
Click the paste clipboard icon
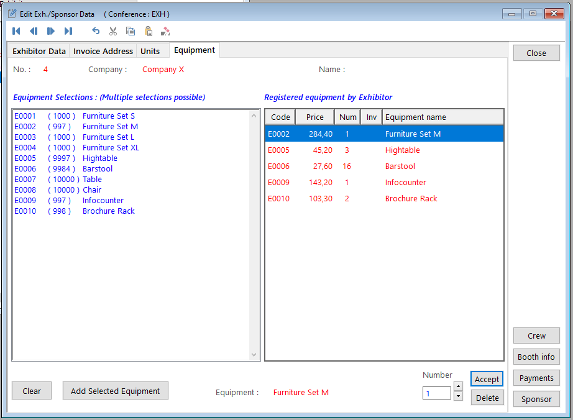point(148,31)
